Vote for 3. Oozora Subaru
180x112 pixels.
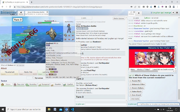(x=137, y=88)
